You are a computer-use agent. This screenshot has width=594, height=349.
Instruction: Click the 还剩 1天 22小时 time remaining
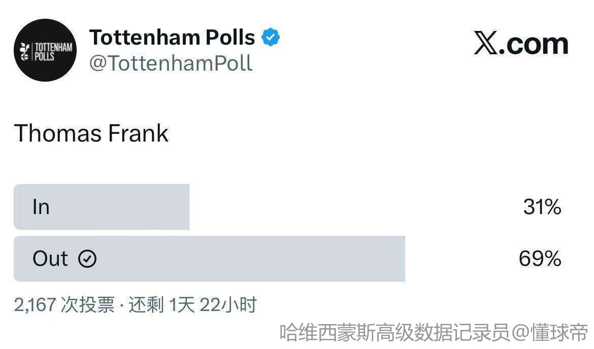[x=192, y=305]
